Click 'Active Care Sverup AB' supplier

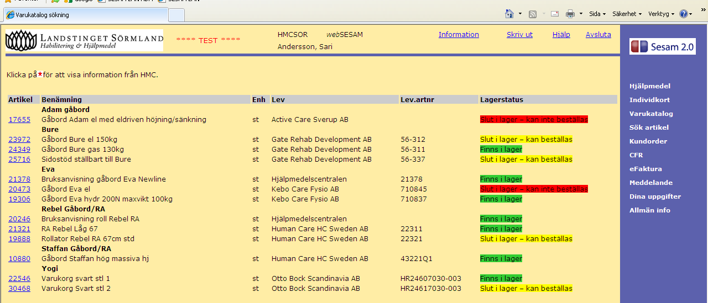pyautogui.click(x=310, y=120)
